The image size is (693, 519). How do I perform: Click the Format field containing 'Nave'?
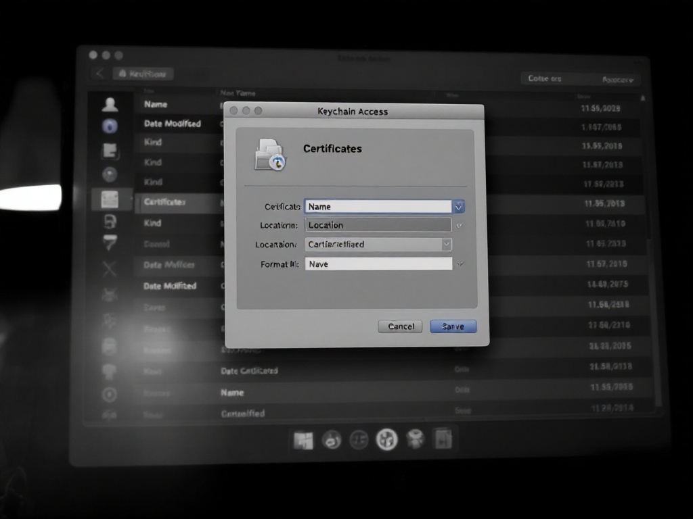[378, 264]
